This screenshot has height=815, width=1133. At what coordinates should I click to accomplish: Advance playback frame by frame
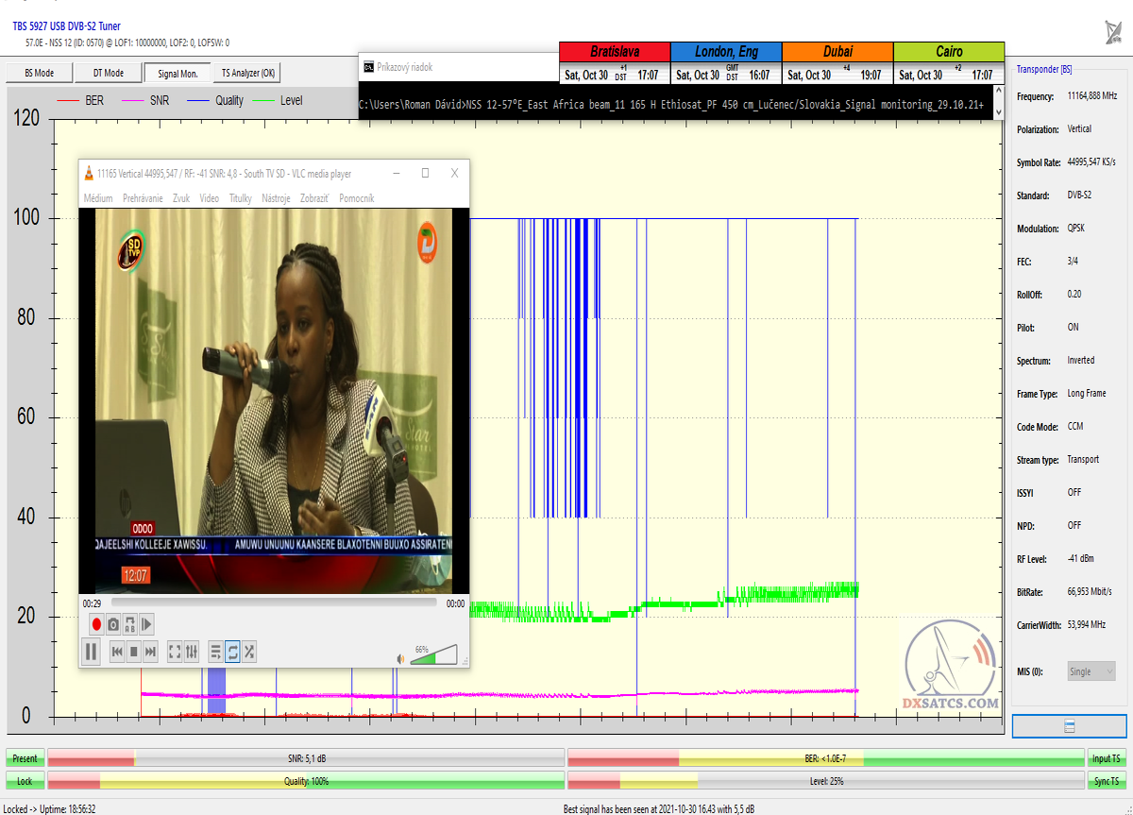146,624
